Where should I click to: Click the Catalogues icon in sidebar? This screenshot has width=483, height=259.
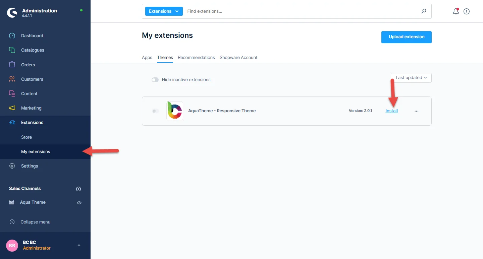point(12,50)
